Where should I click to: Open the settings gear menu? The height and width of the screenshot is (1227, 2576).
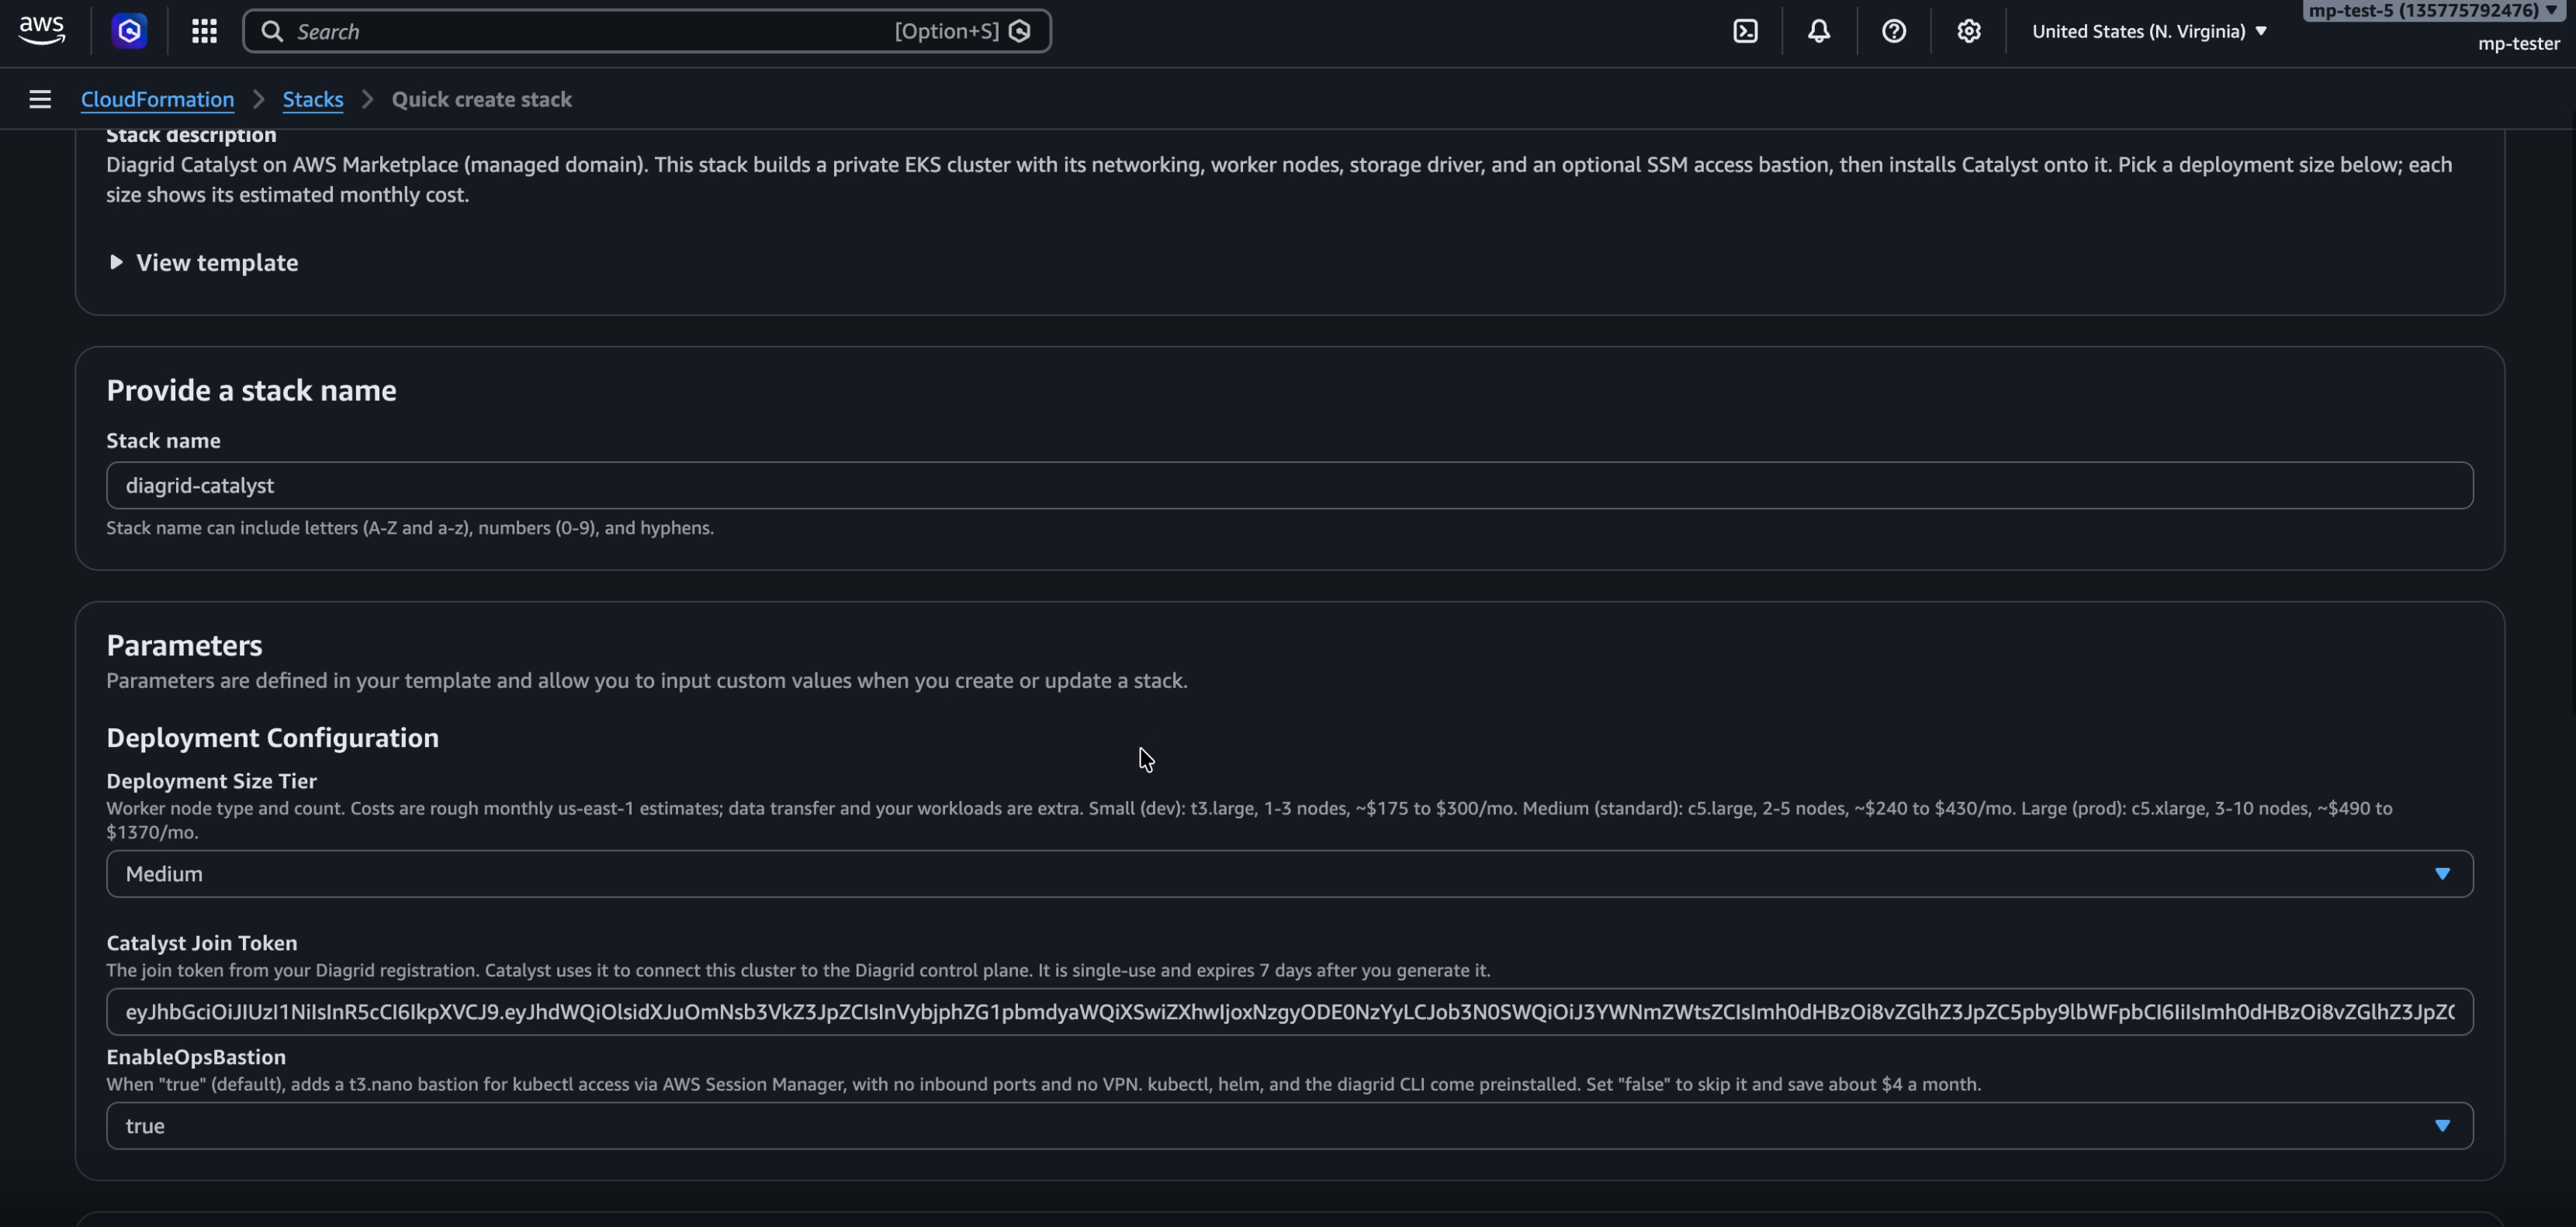[x=1968, y=31]
